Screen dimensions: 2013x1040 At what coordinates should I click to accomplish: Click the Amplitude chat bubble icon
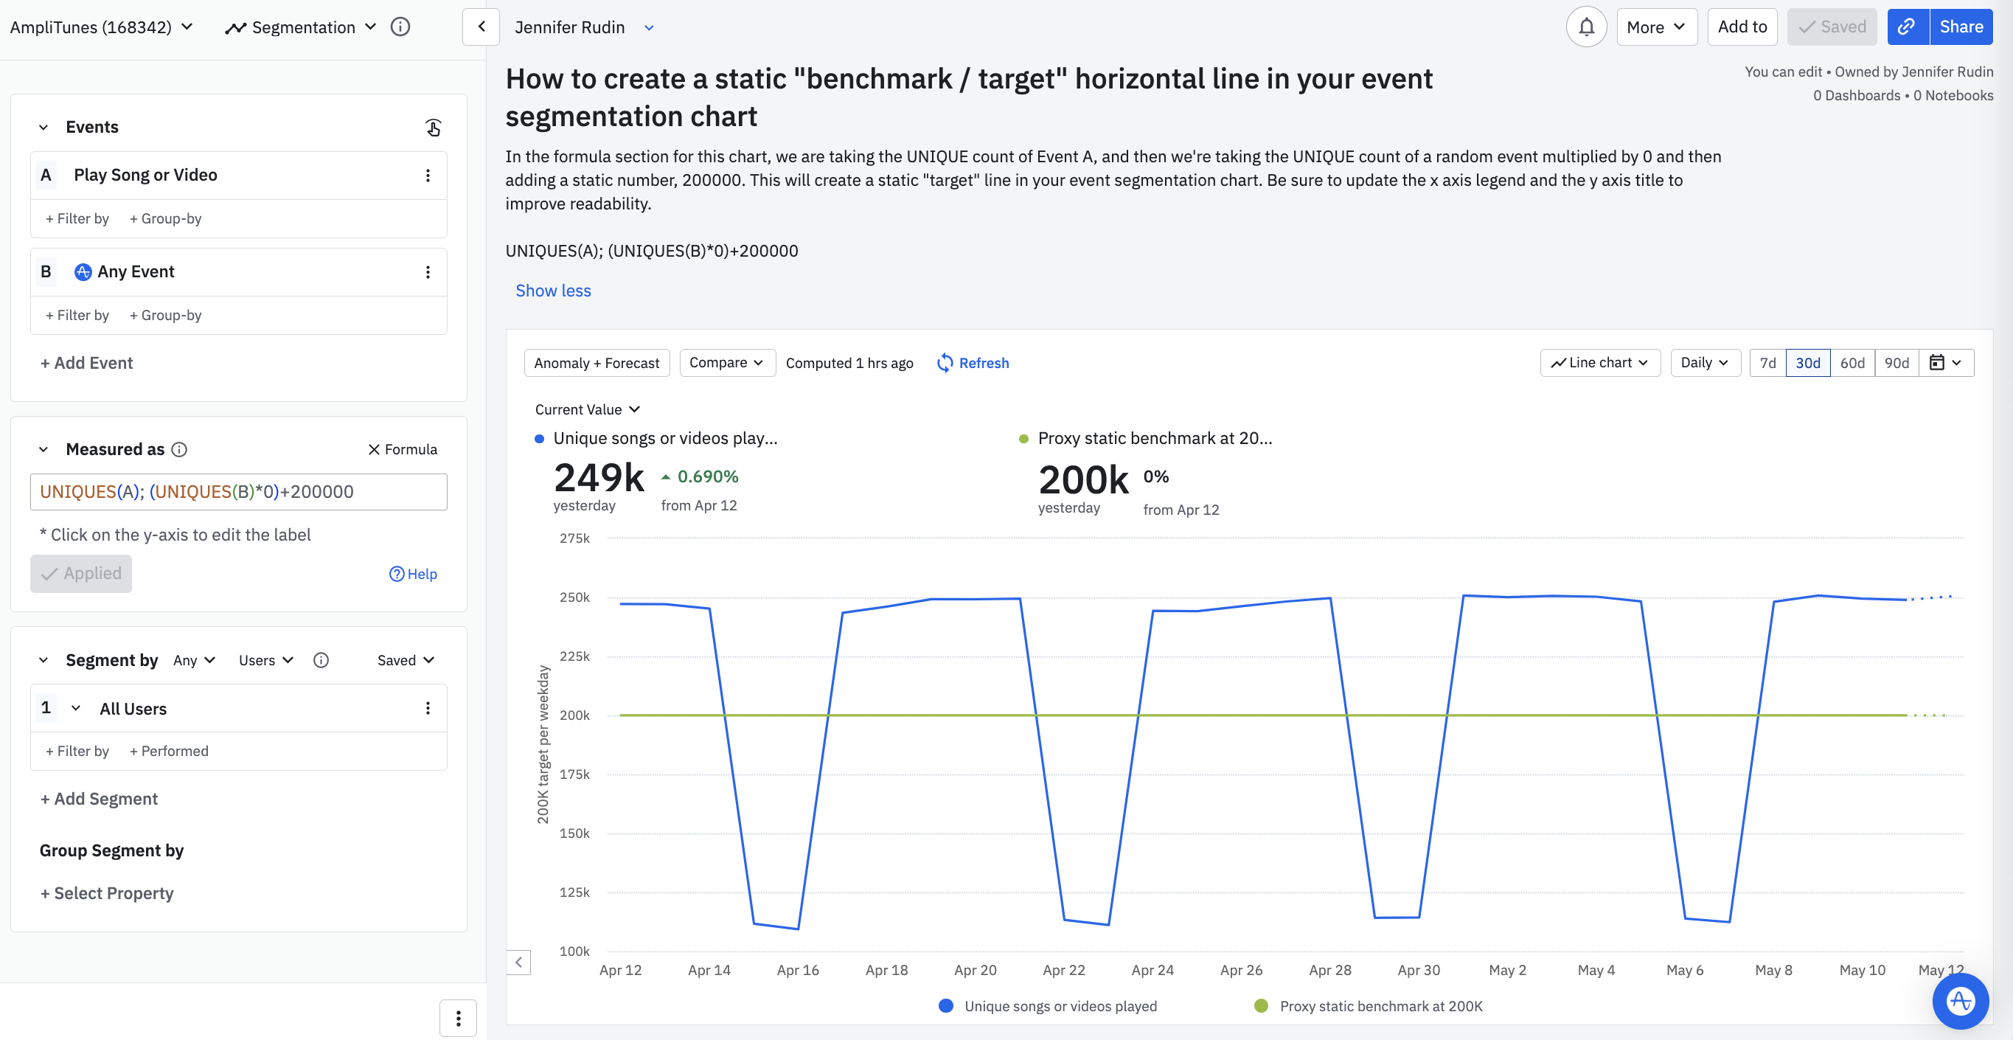pyautogui.click(x=1960, y=1001)
